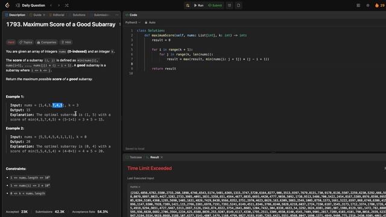Viewport: 386px width, 217px height.
Task: Click the Auto lock indicator
Action: [x=150, y=22]
